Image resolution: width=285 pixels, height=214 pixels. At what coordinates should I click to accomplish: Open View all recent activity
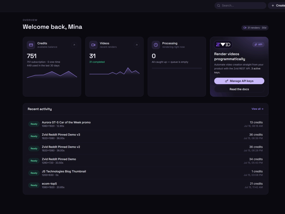[x=257, y=109]
